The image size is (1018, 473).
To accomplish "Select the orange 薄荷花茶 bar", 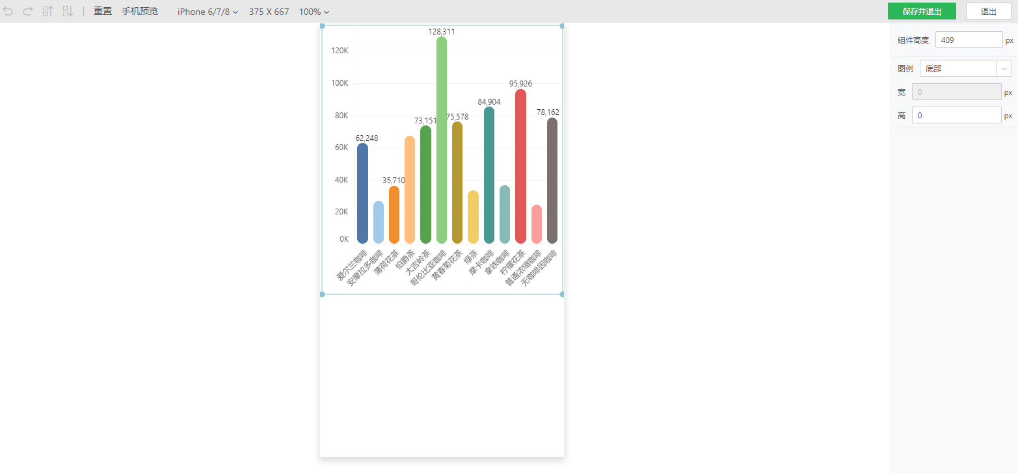I will 394,215.
